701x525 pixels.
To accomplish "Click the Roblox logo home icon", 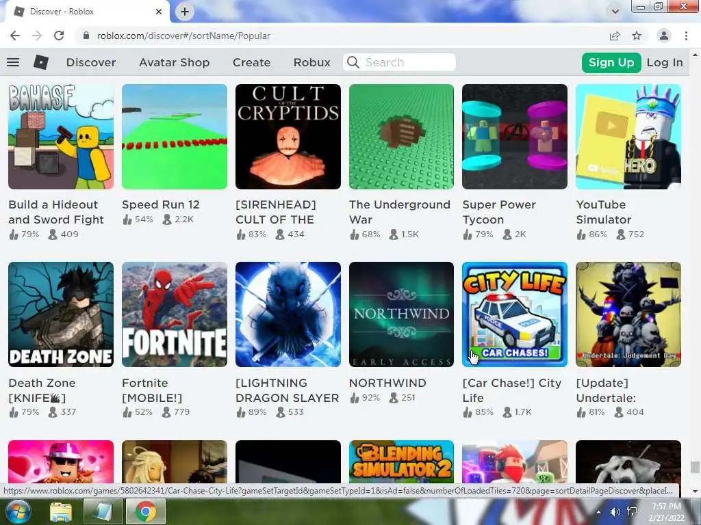I will (x=40, y=62).
